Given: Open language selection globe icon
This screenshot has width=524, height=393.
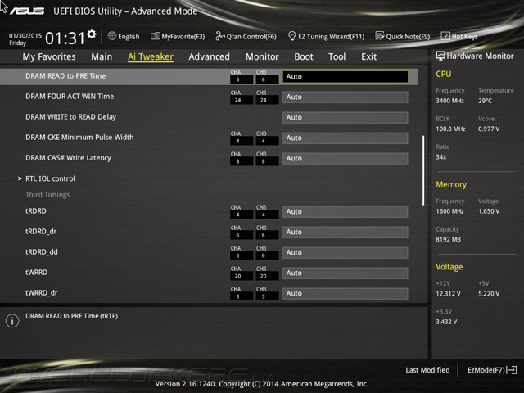Looking at the screenshot, I should 112,36.
